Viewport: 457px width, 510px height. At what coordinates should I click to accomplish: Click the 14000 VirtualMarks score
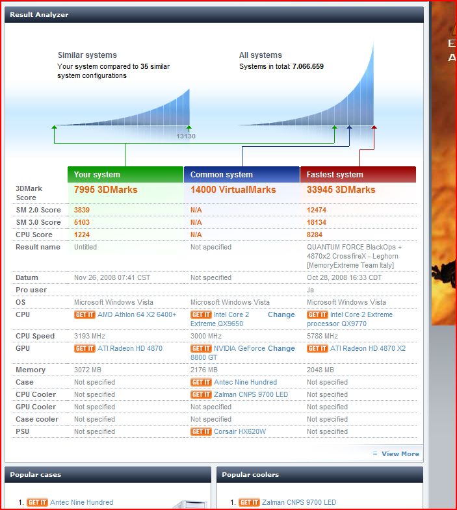[233, 190]
